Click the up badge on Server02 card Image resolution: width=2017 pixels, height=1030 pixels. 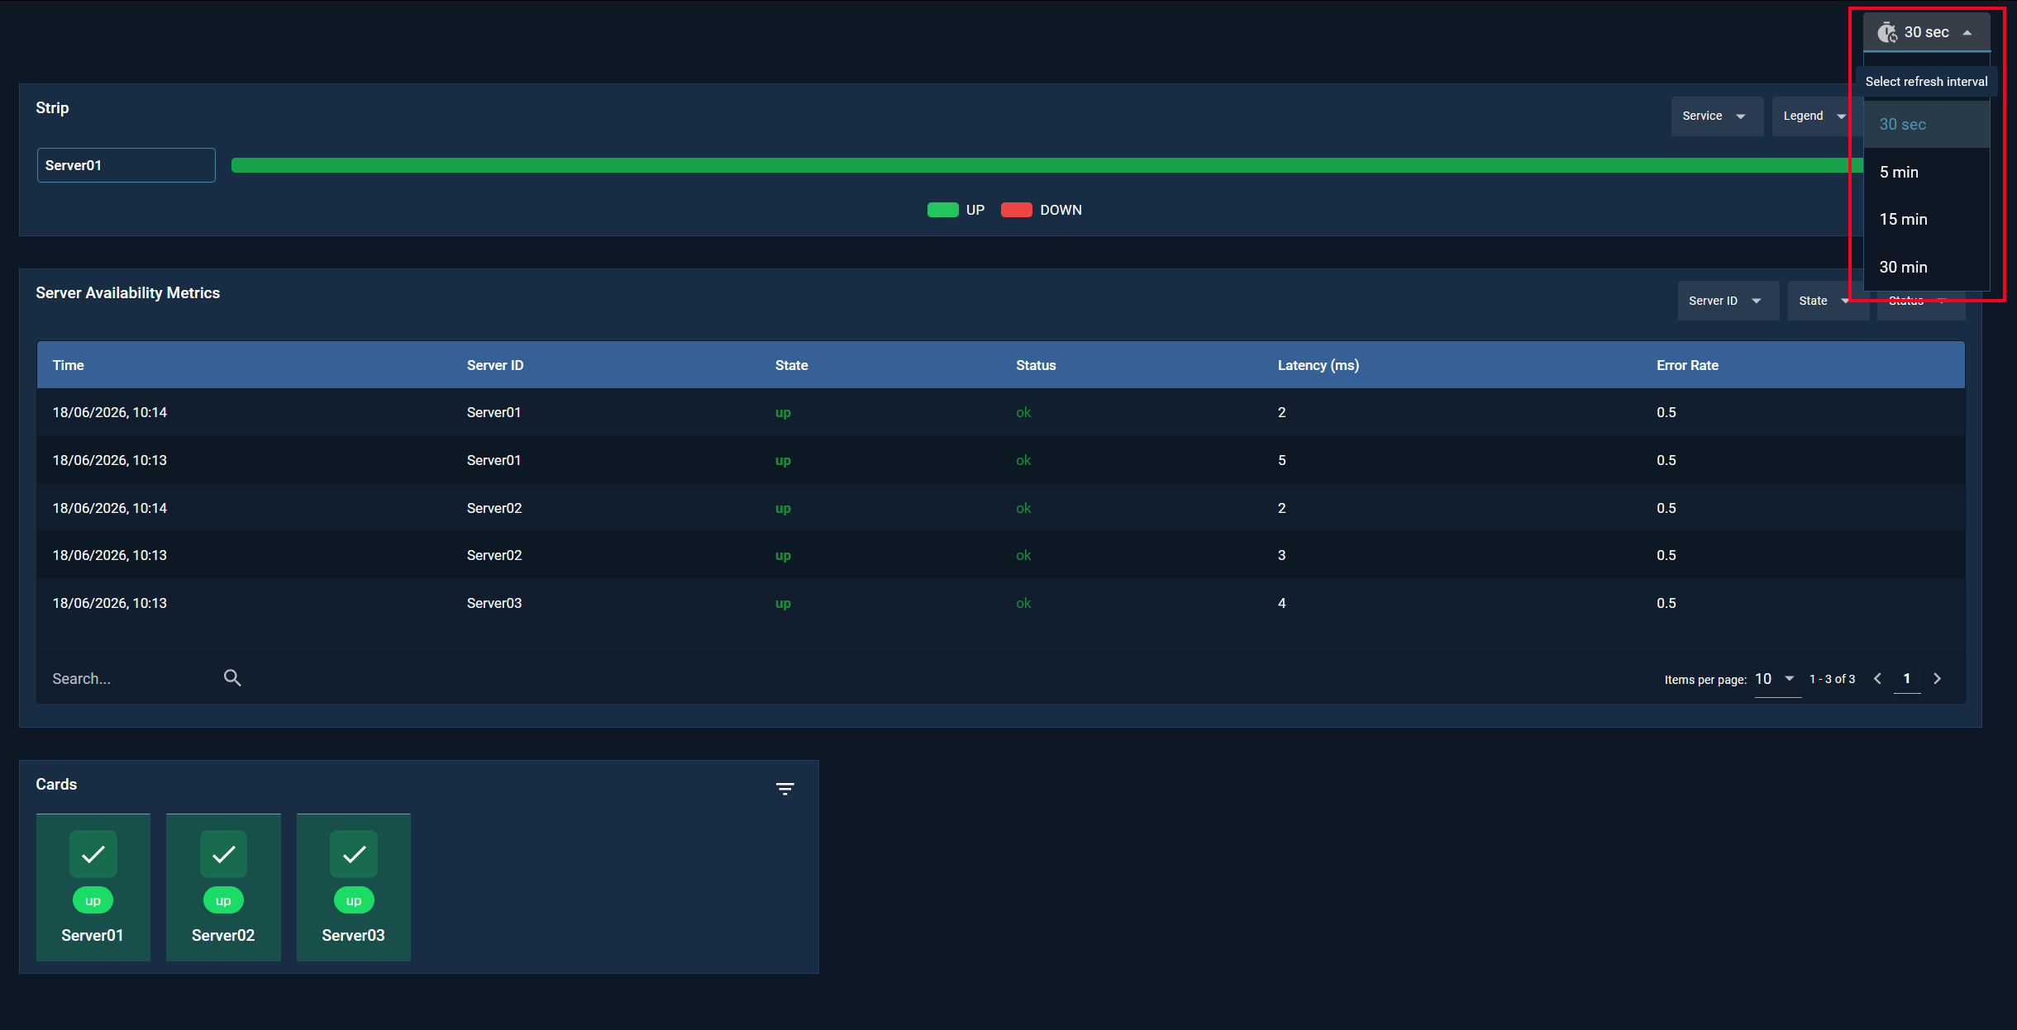click(x=223, y=900)
